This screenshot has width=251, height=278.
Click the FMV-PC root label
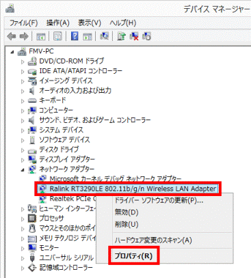click(x=41, y=51)
